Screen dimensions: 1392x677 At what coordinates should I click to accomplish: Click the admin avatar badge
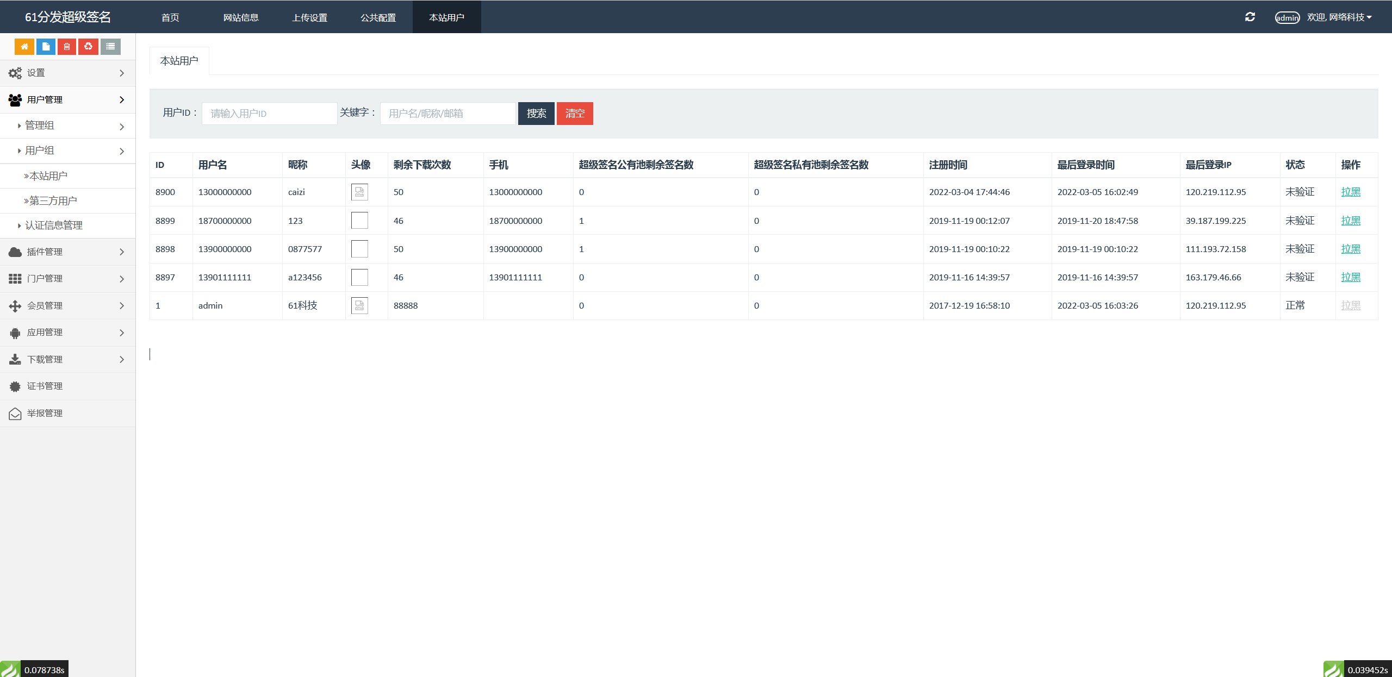click(1287, 18)
